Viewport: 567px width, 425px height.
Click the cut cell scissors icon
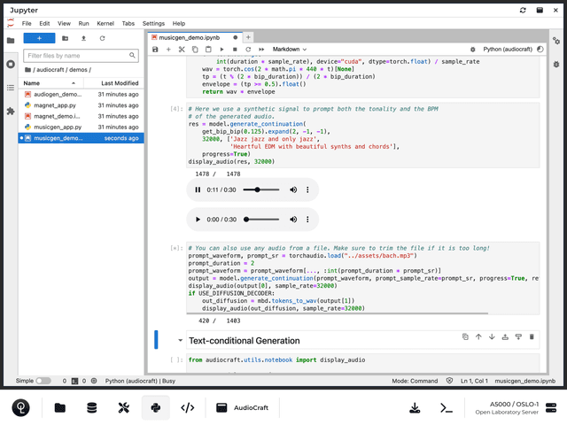(182, 50)
